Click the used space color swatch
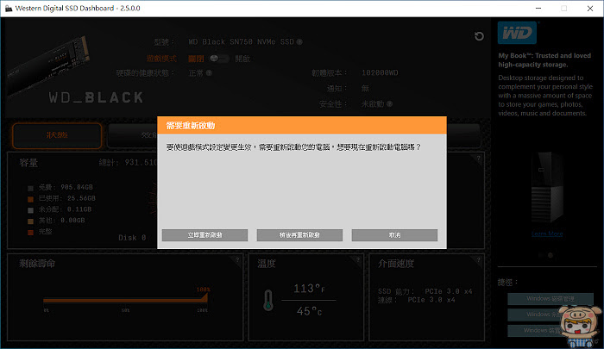 pyautogui.click(x=30, y=199)
